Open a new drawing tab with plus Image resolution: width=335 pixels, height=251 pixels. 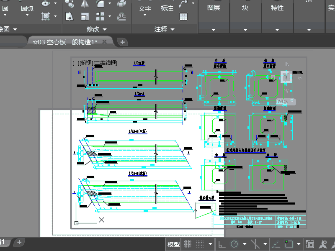tap(122, 42)
